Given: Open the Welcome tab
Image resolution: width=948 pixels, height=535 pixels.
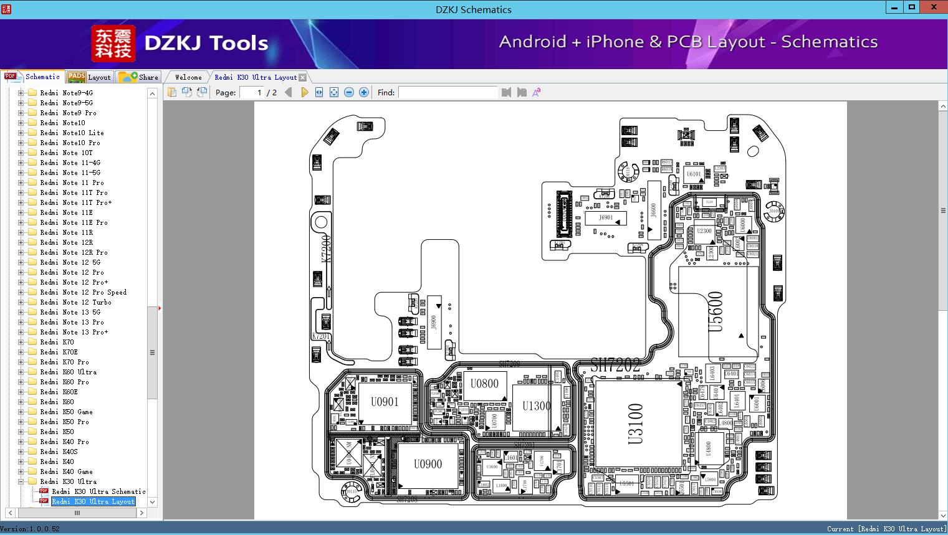Looking at the screenshot, I should (188, 77).
